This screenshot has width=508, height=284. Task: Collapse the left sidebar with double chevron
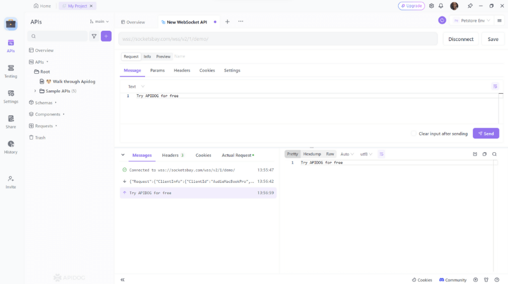[x=122, y=280]
